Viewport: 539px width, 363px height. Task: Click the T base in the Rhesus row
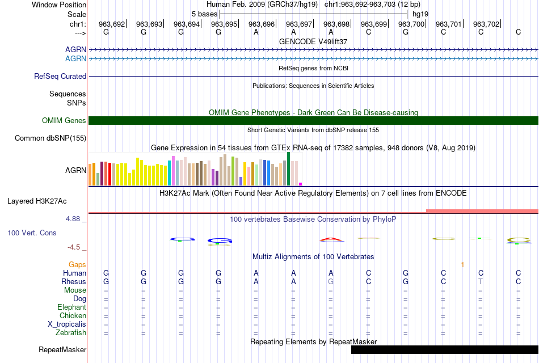(x=481, y=281)
